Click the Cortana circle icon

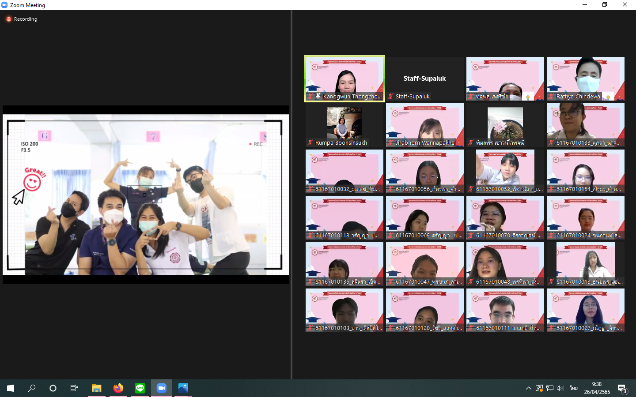[x=53, y=388]
